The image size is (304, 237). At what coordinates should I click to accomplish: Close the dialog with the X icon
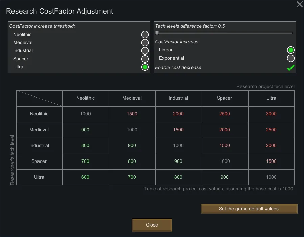(x=299, y=4)
